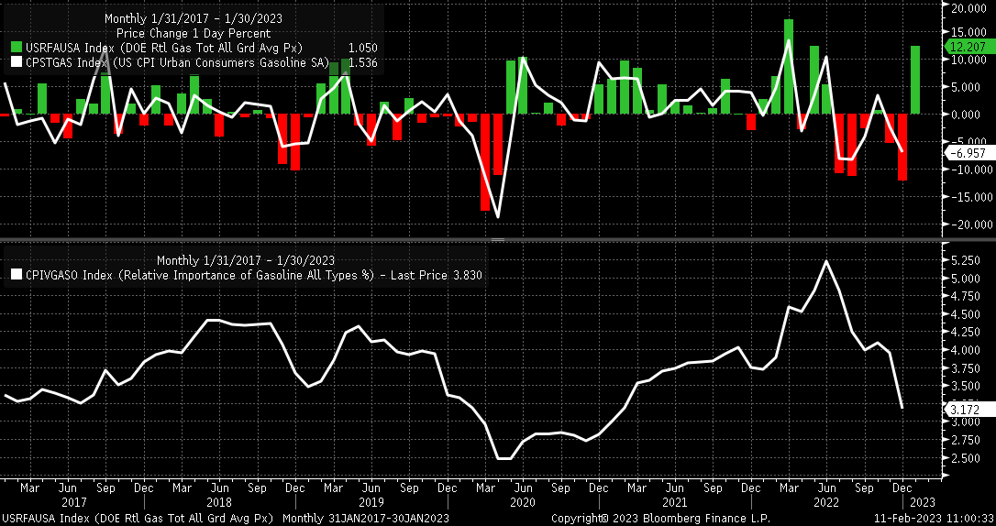Click the 2017 year label on time axis
Image resolution: width=996 pixels, height=526 pixels.
[72, 503]
